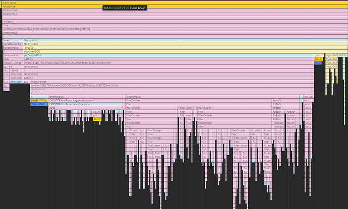This screenshot has height=209, width=348.
Task: Select the yellow parseF...String bar
Action: coord(38,100)
